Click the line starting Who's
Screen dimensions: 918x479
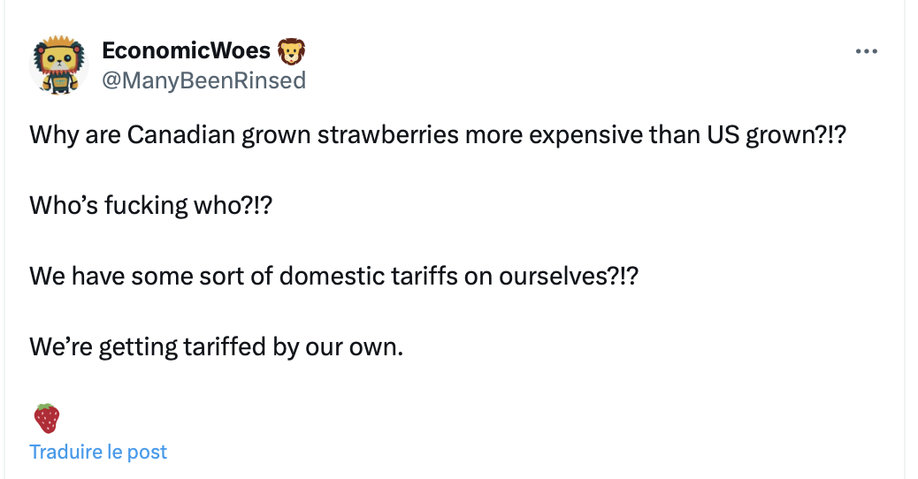click(x=151, y=206)
